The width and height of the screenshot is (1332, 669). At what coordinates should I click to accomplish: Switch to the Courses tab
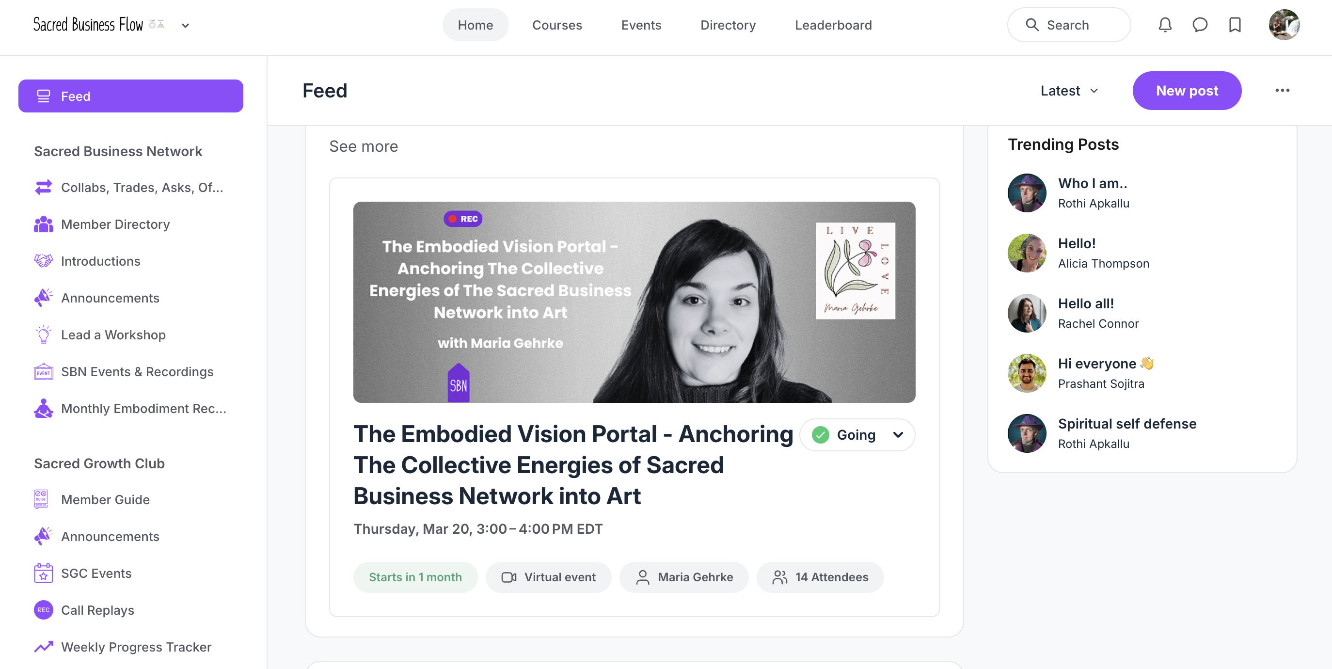pyautogui.click(x=557, y=25)
